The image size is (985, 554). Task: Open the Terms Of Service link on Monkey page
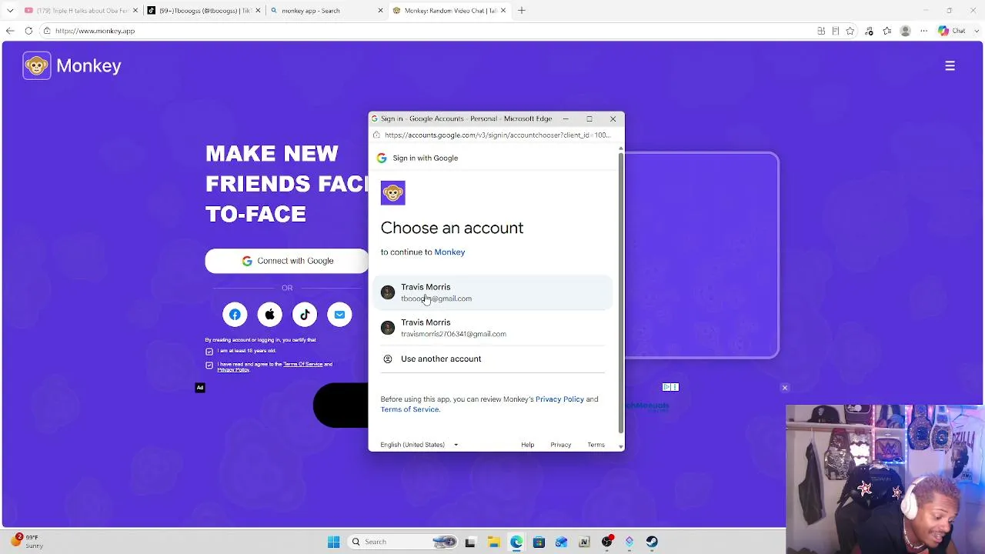tap(302, 364)
